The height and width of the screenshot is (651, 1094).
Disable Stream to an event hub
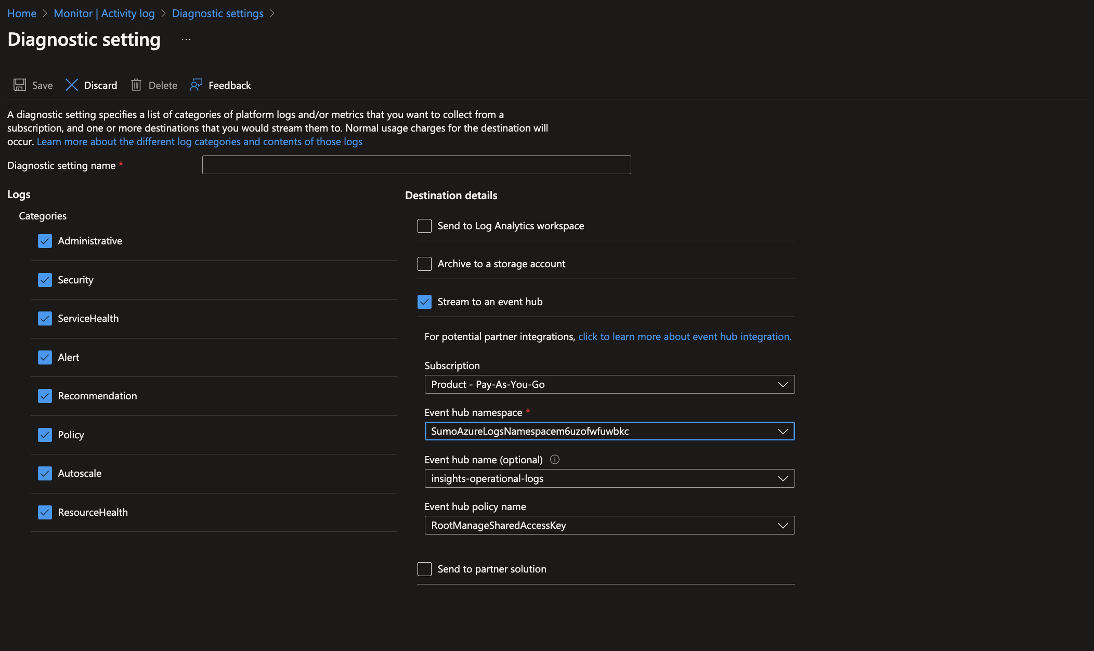tap(424, 302)
